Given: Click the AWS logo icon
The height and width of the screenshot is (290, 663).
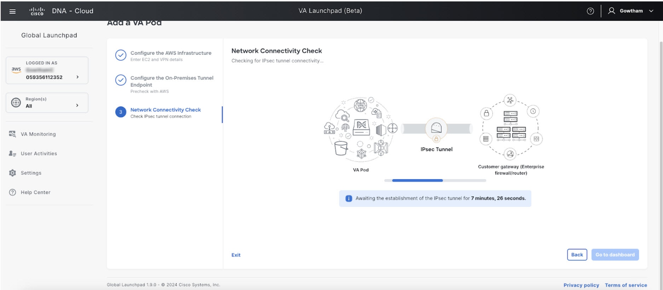Looking at the screenshot, I should point(16,70).
